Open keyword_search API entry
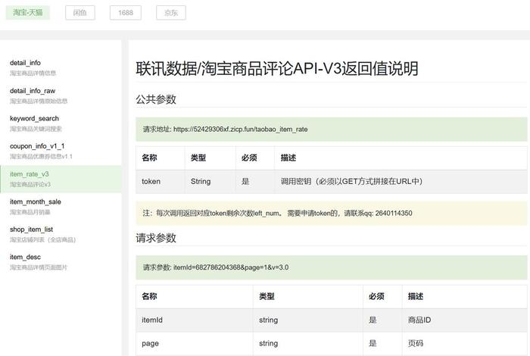 (61, 123)
